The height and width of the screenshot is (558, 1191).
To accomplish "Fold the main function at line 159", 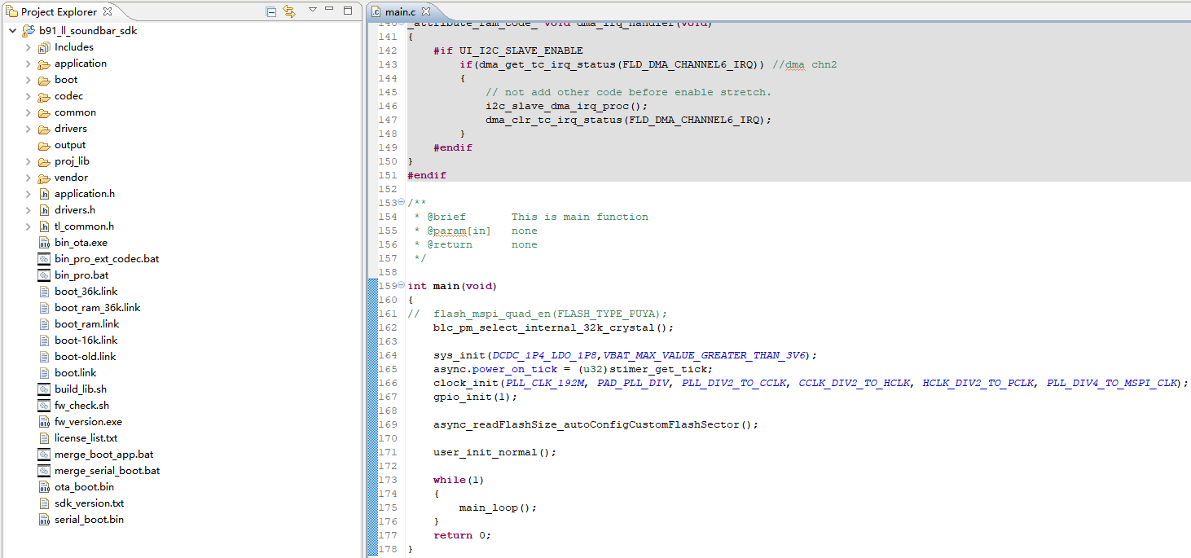I will 401,286.
